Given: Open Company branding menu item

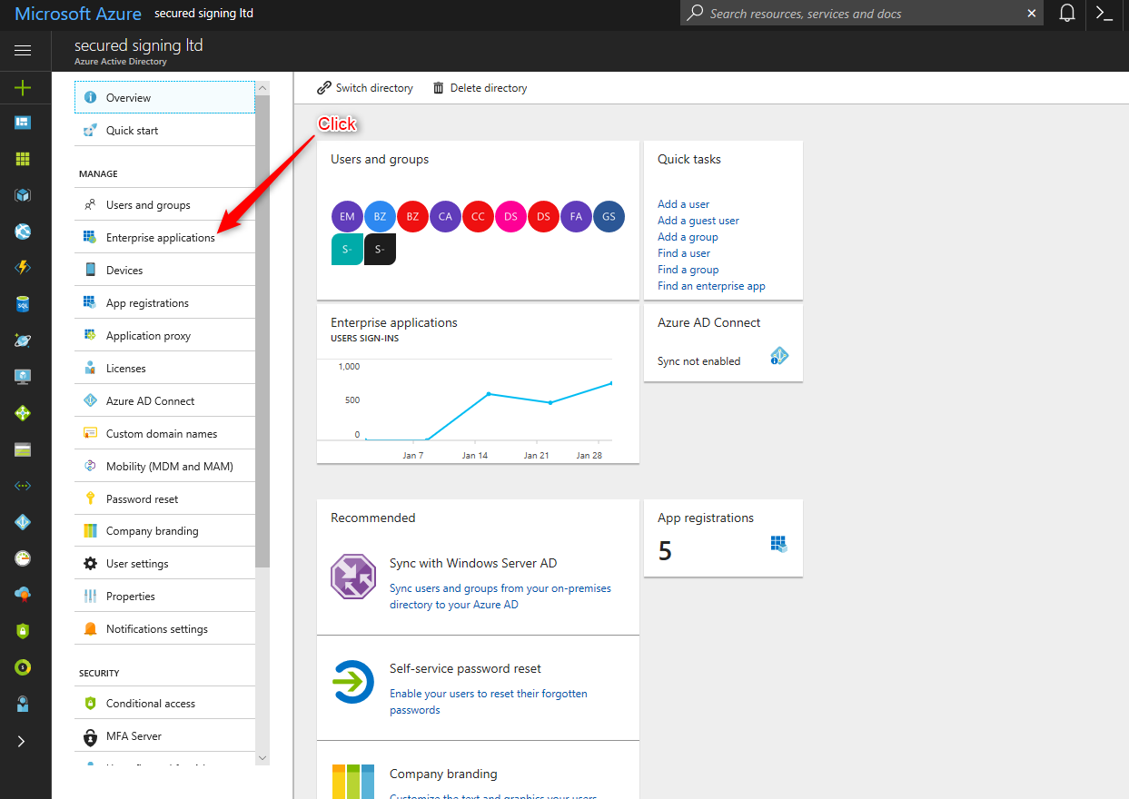Looking at the screenshot, I should [x=164, y=530].
